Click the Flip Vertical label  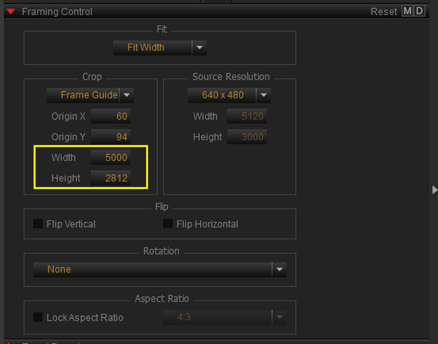tap(71, 224)
